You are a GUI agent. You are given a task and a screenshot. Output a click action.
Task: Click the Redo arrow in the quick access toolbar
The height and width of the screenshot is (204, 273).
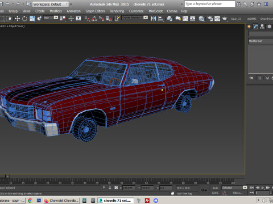click(x=18, y=4)
